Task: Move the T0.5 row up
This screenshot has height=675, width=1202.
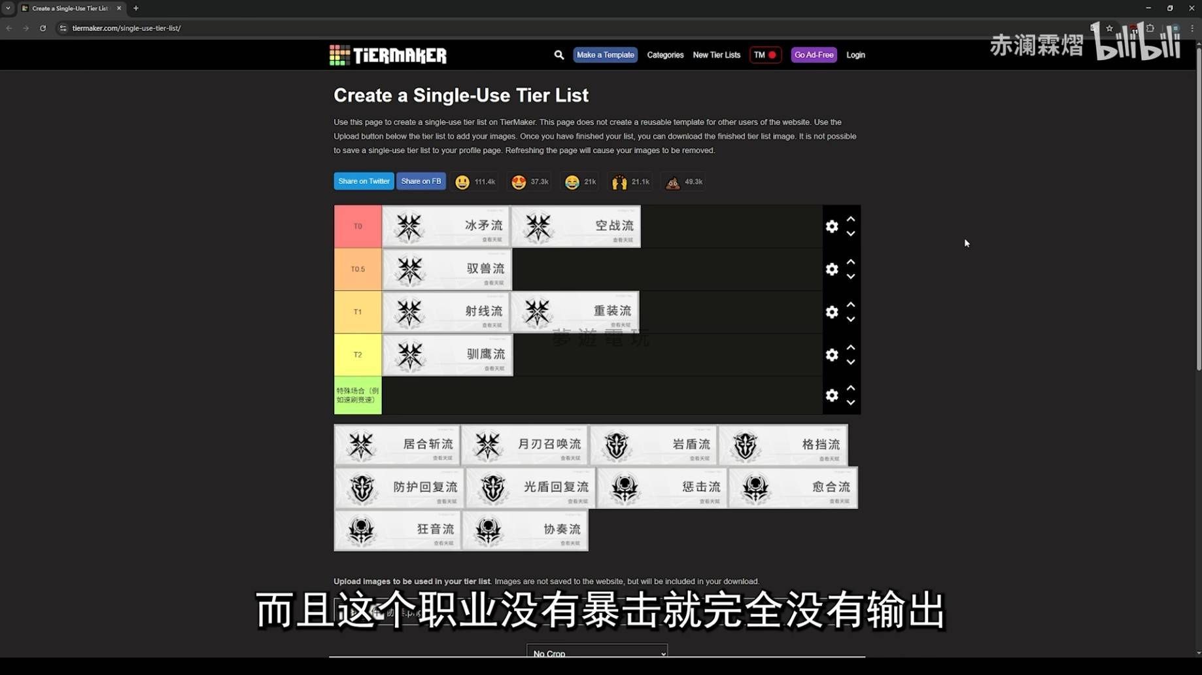Action: (851, 262)
